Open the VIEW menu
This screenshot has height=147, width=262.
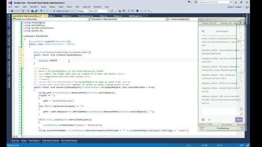(x=25, y=7)
